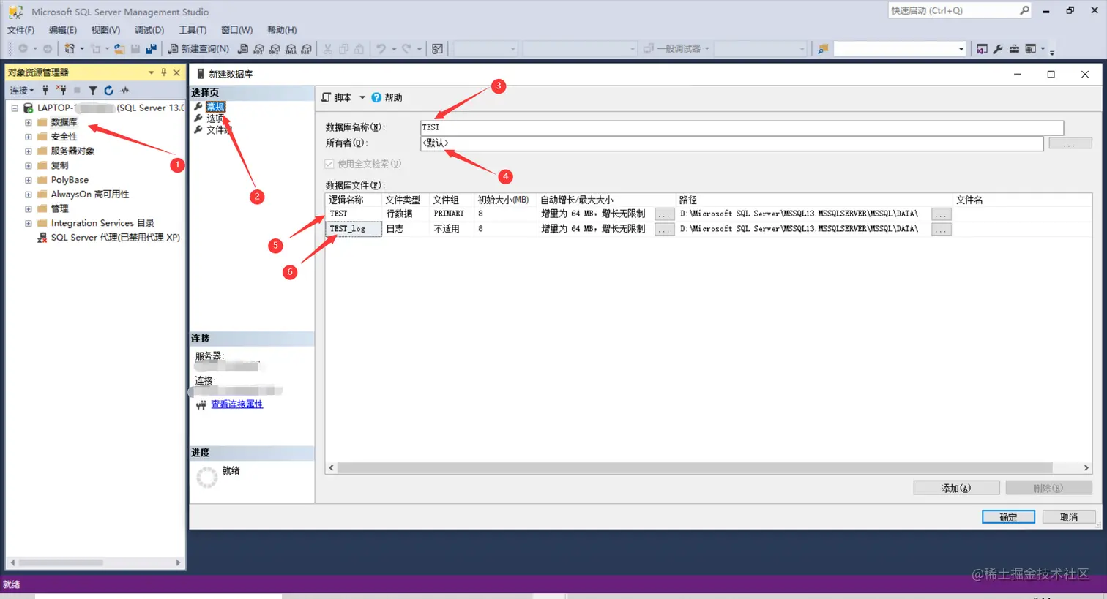Click the Undo arrow icon
1107x599 pixels.
pos(381,49)
